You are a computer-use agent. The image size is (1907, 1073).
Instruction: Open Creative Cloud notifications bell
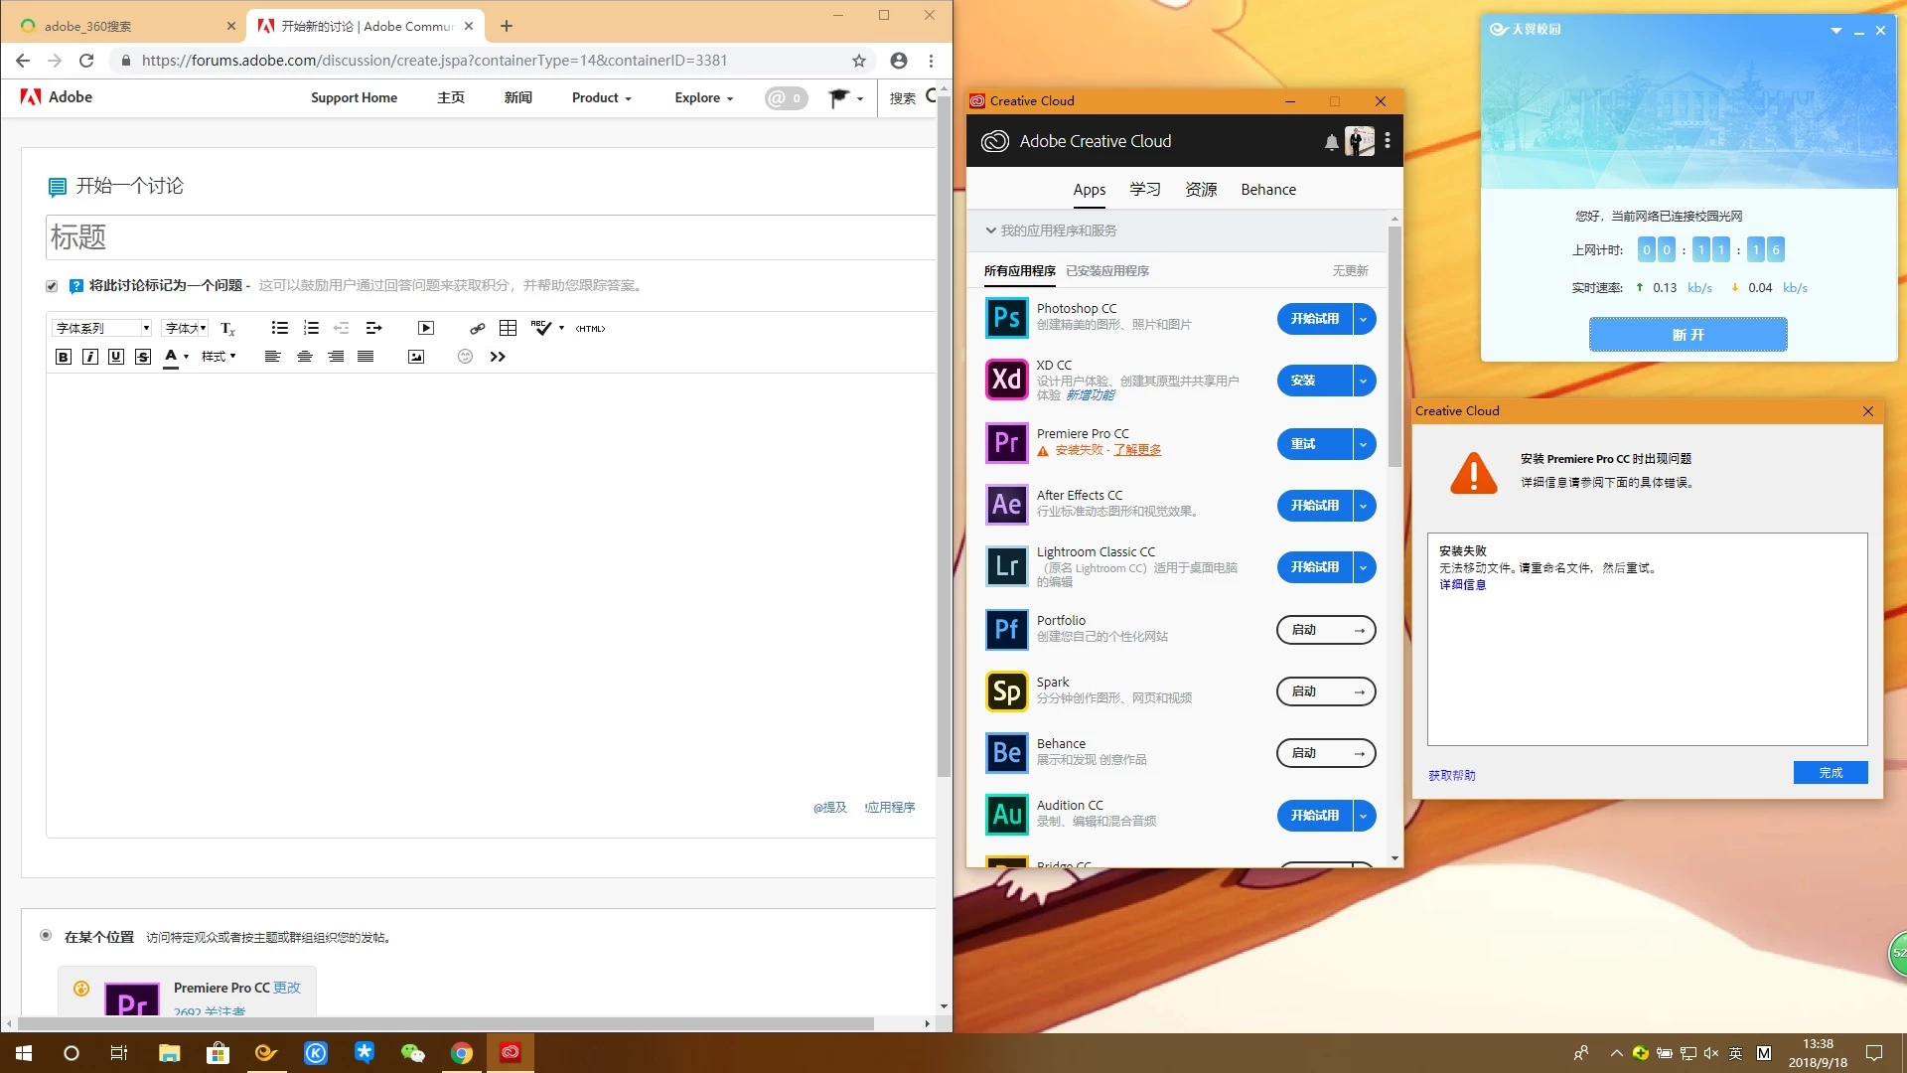(x=1331, y=142)
